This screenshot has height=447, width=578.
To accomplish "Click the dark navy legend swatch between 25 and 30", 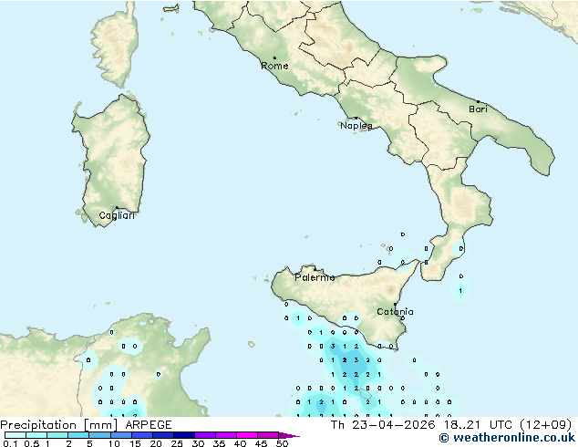I will [x=184, y=435].
